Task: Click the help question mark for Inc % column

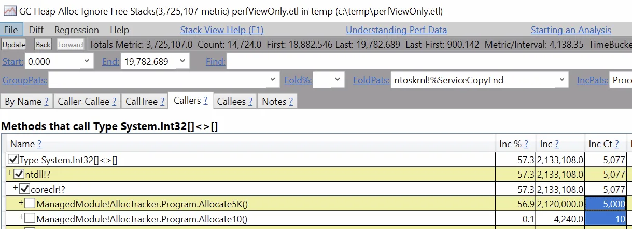Action: [526, 145]
